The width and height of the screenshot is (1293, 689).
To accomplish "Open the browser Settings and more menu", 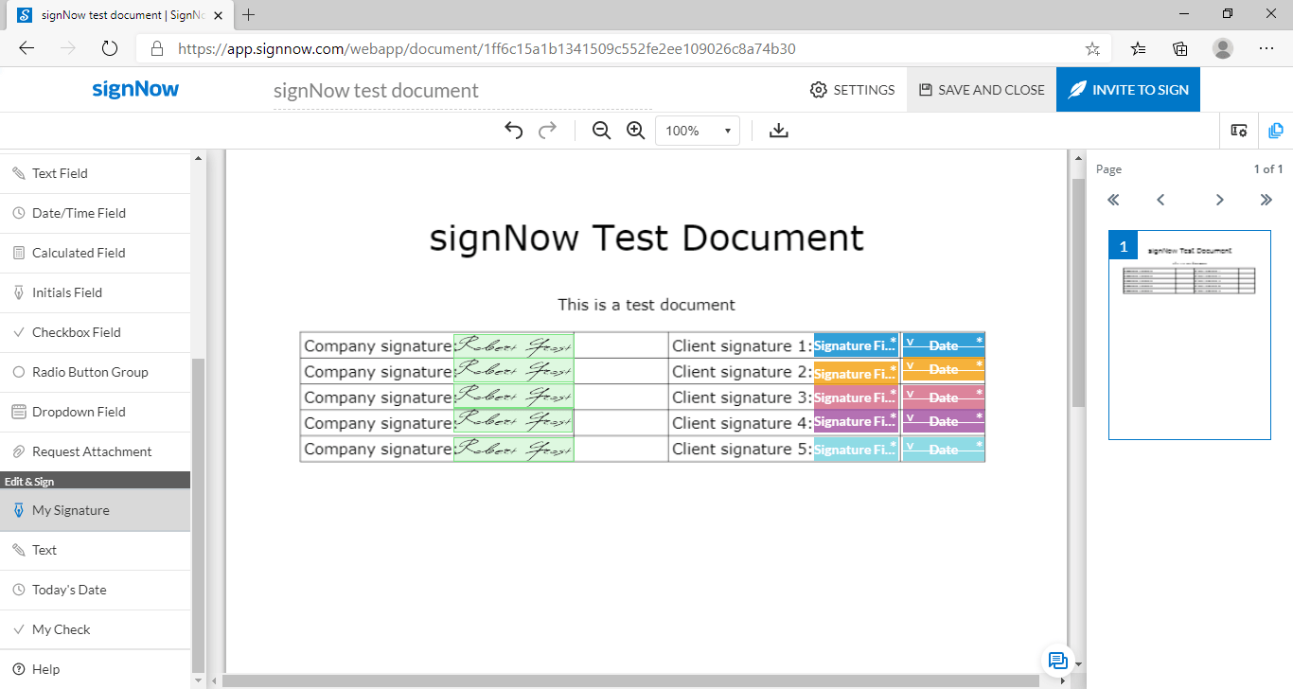I will pos(1266,48).
